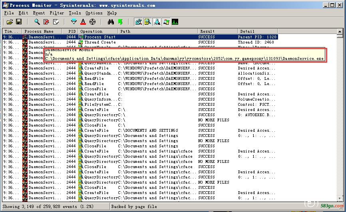Image resolution: width=346 pixels, height=212 pixels.
Task: Click the Thread ID: 2460 detail cell
Action: (x=256, y=42)
